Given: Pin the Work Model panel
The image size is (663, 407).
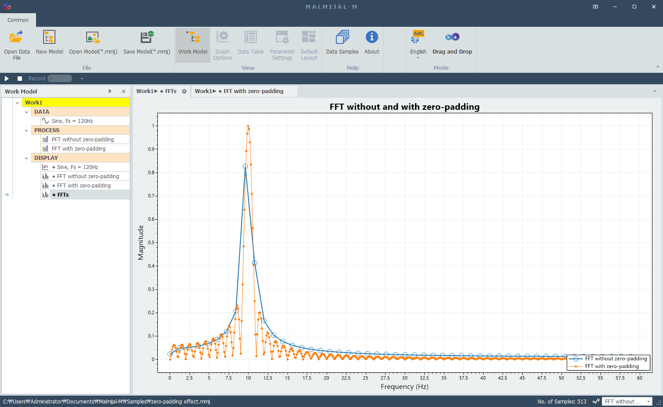Looking at the screenshot, I should [110, 91].
